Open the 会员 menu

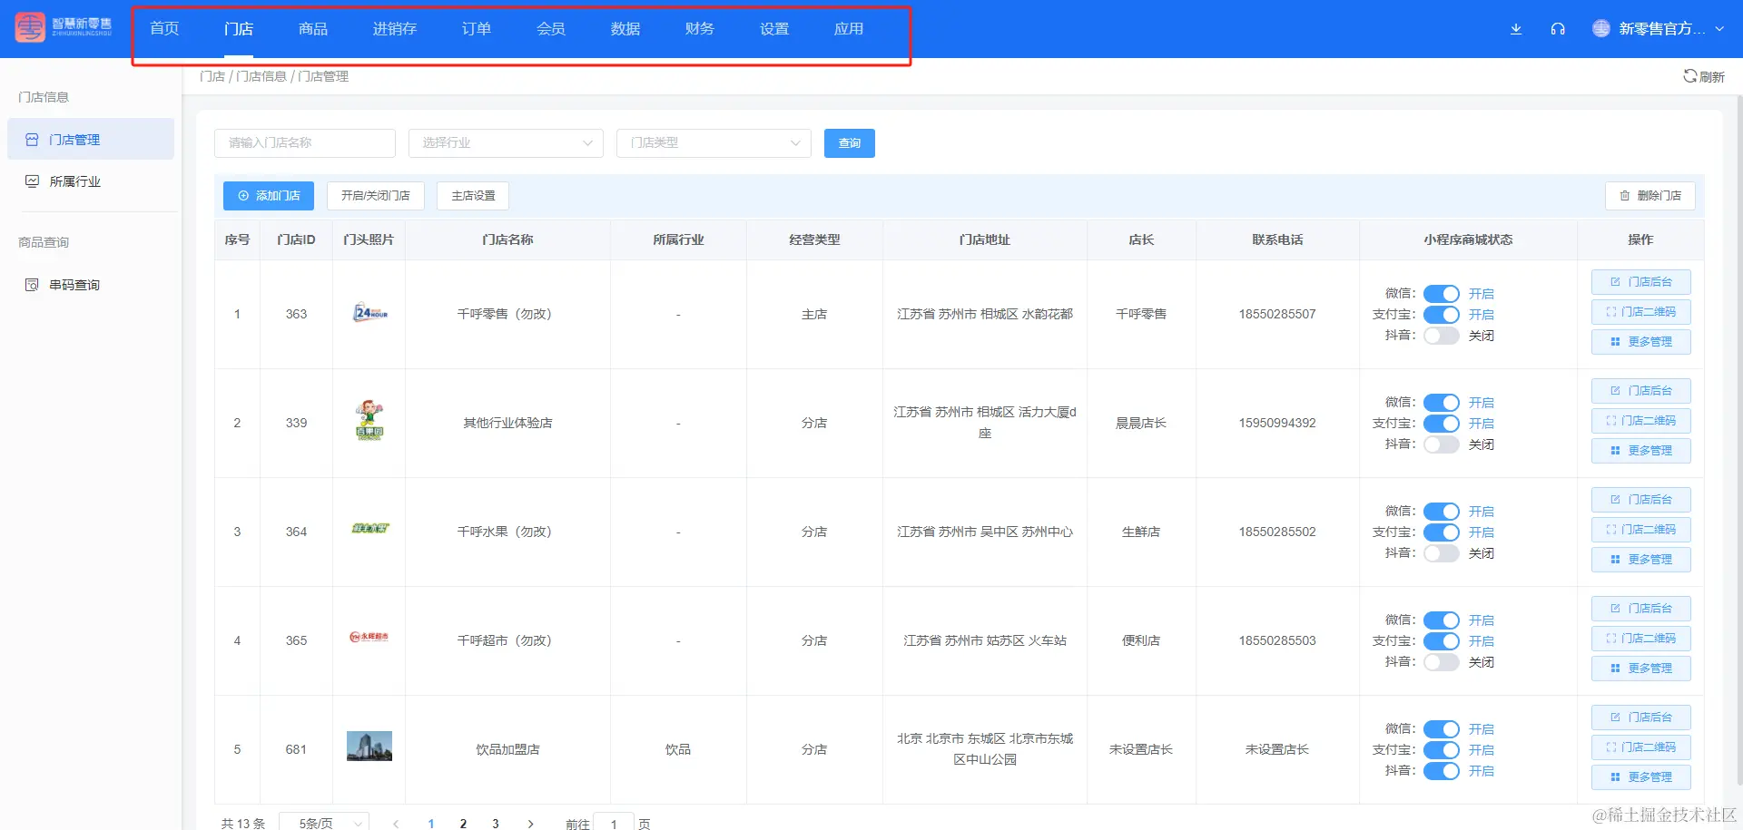[x=551, y=29]
